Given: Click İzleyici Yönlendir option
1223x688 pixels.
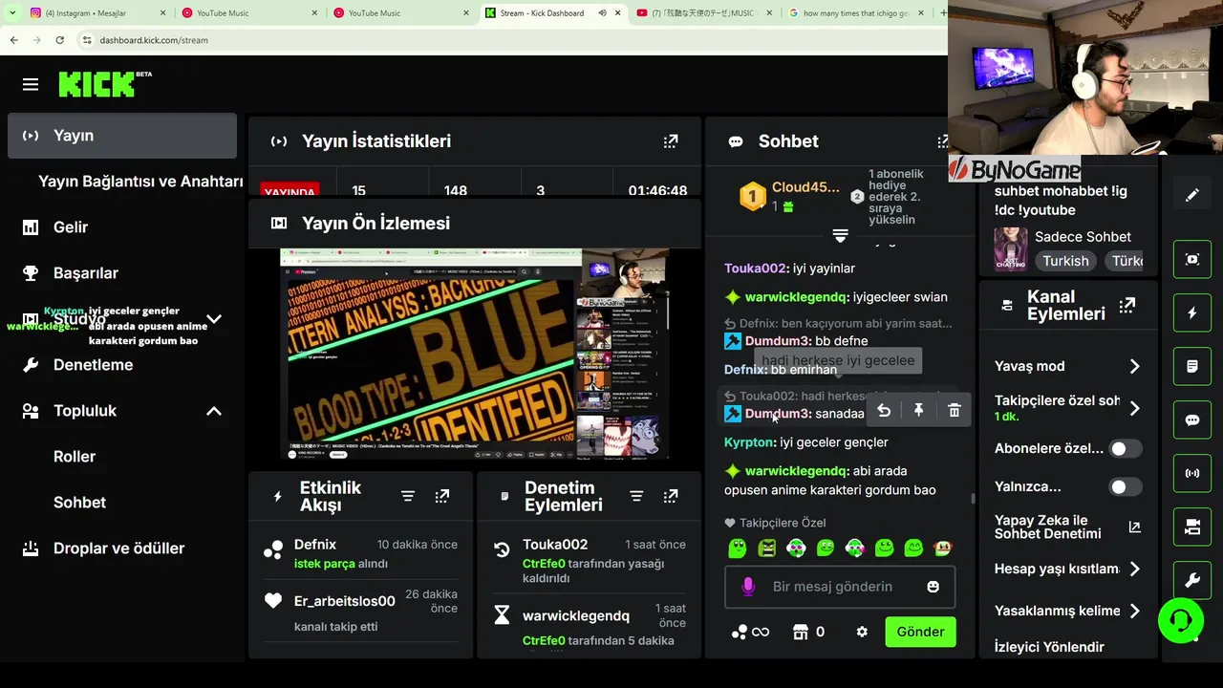Looking at the screenshot, I should tap(1049, 647).
